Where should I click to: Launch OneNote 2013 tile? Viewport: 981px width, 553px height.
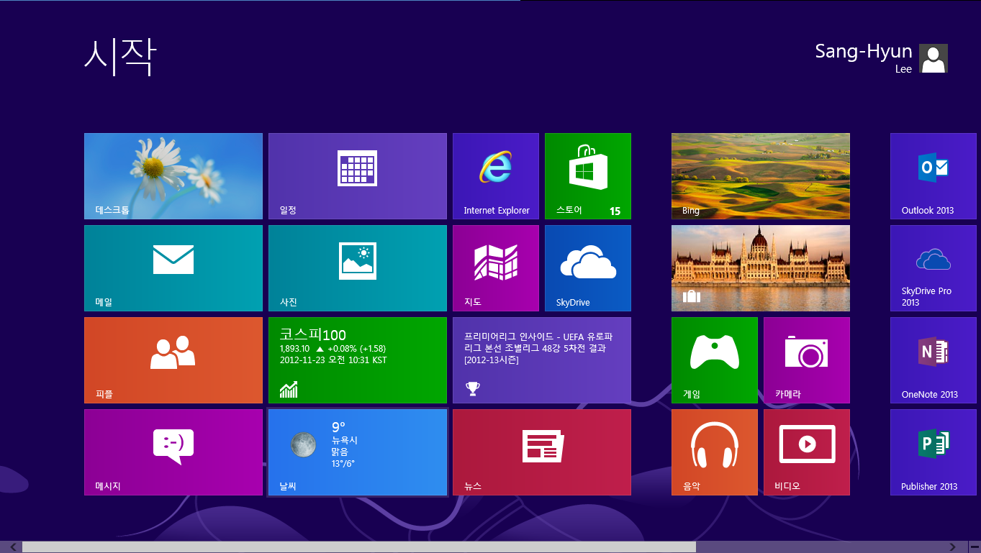coord(933,360)
